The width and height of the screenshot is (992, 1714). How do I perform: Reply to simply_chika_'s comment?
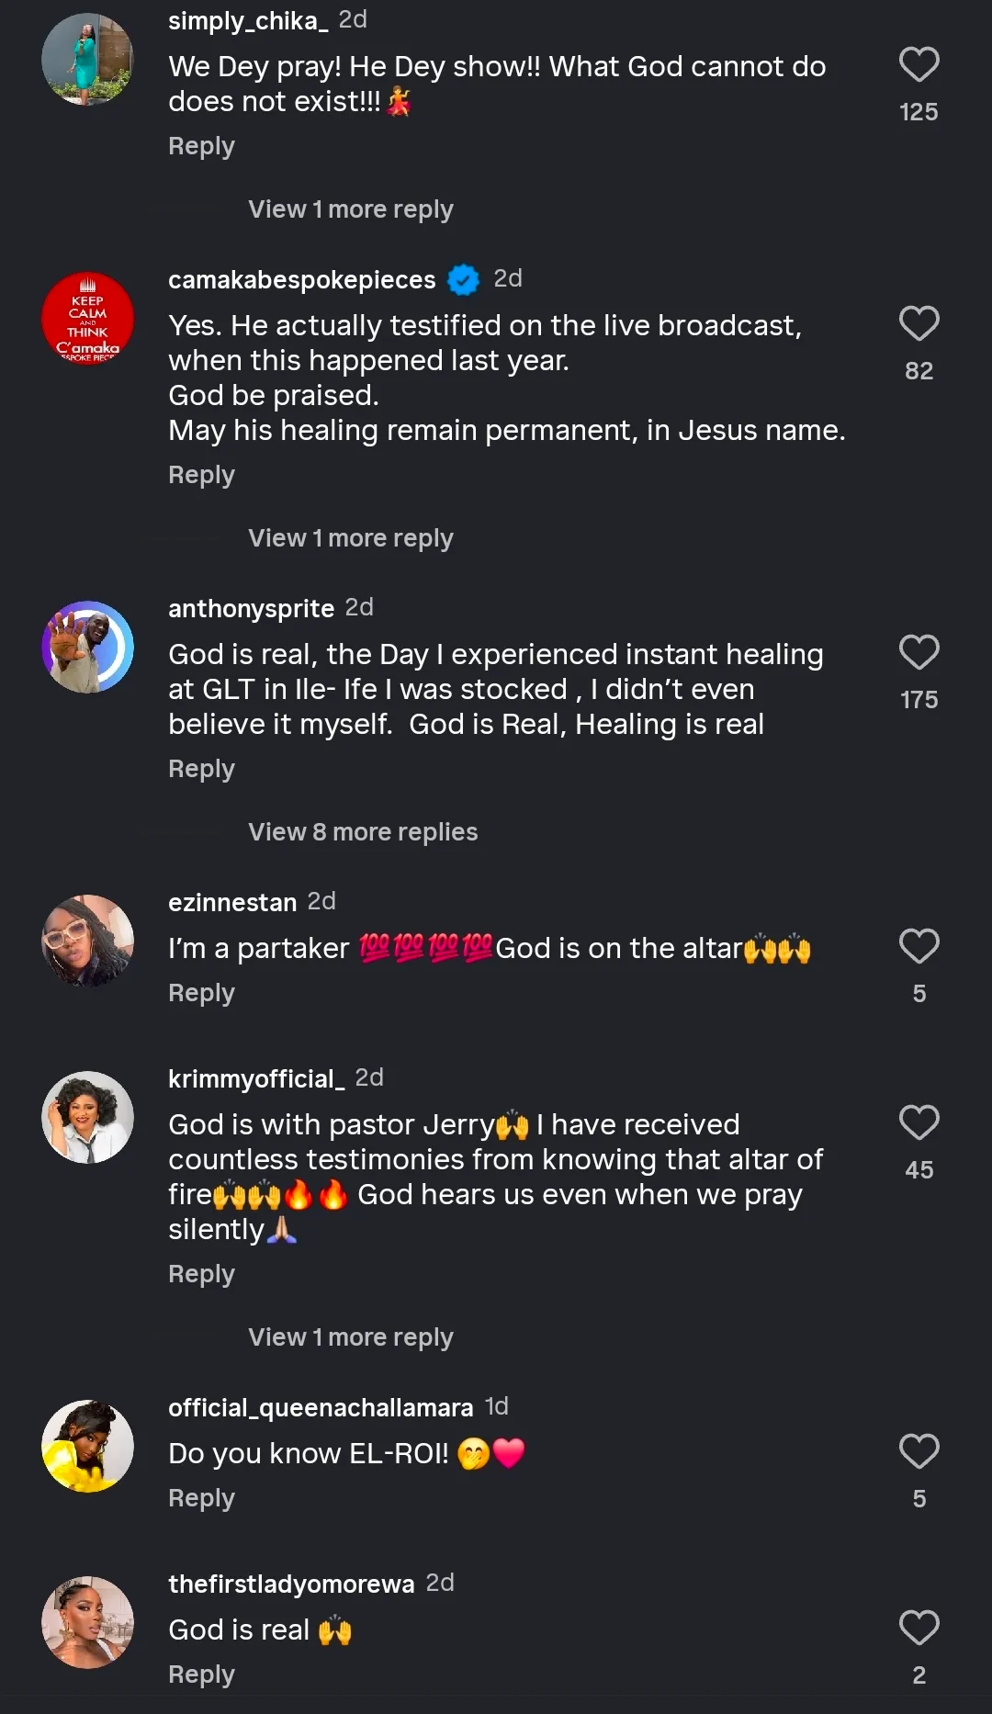(201, 146)
